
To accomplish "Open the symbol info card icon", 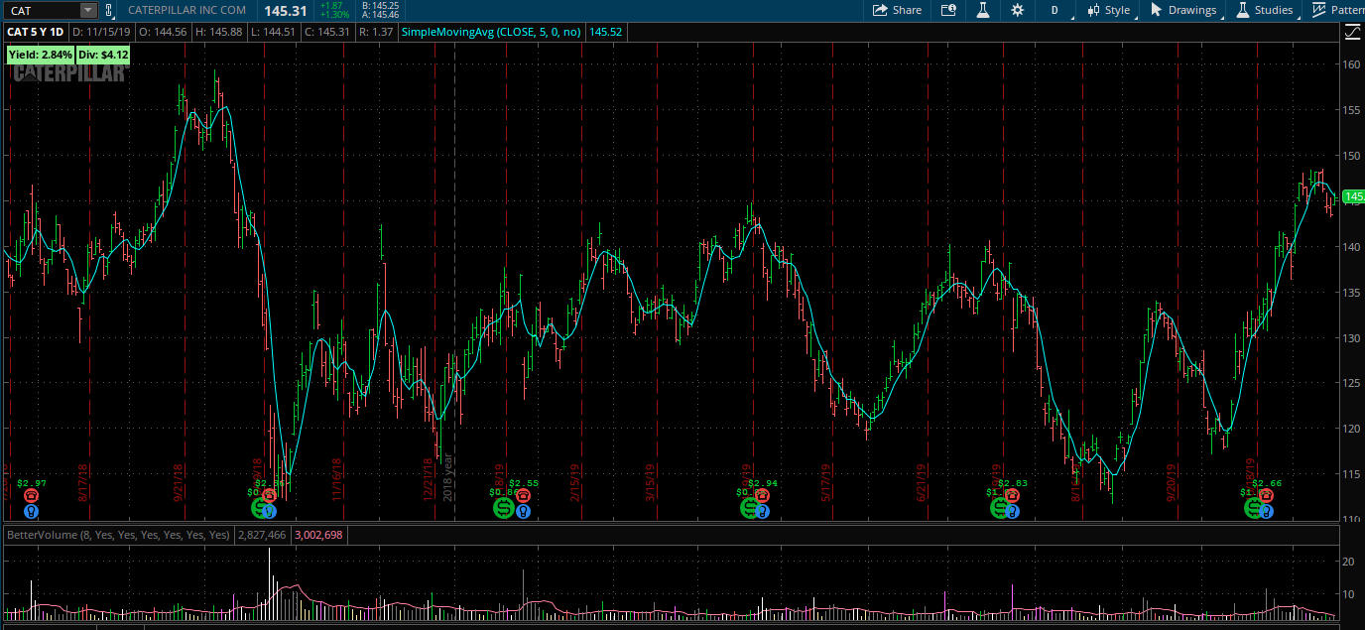I will pyautogui.click(x=948, y=10).
